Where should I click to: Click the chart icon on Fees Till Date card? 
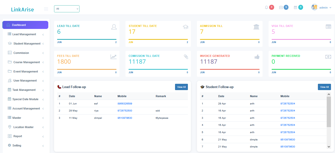(x=113, y=57)
